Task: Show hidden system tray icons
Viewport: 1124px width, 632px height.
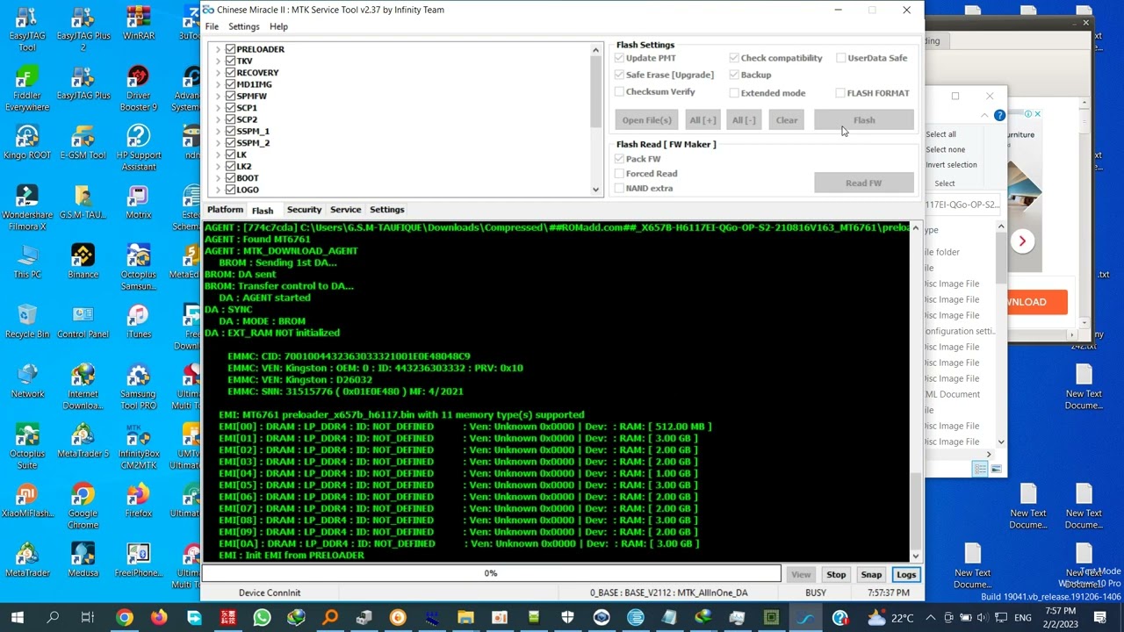Action: click(x=930, y=618)
